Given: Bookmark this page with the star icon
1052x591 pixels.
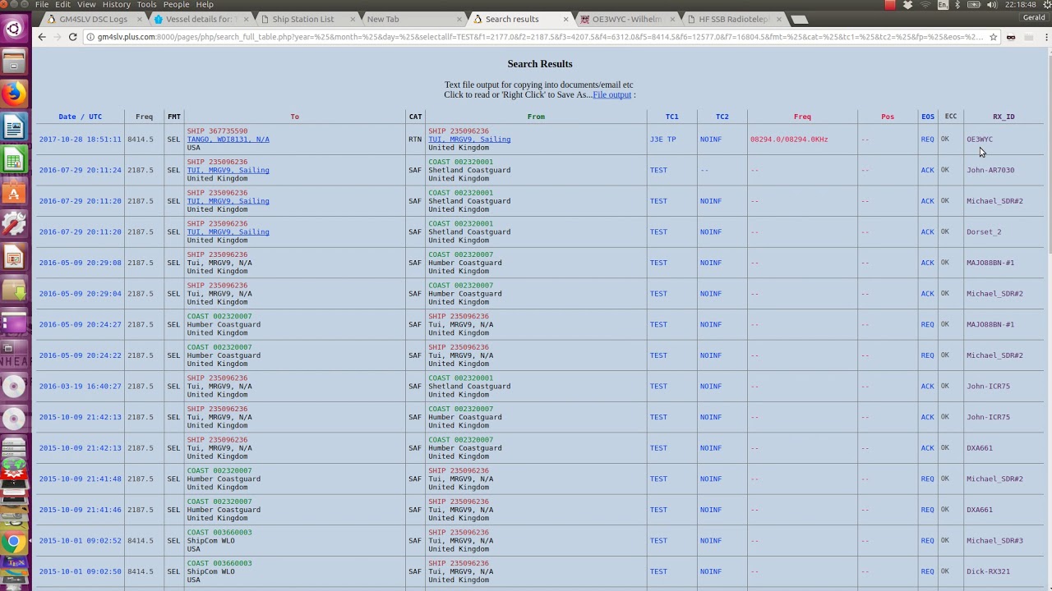Looking at the screenshot, I should [x=993, y=37].
